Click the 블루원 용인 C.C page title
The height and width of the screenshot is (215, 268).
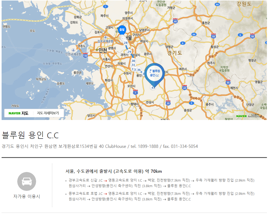[x=30, y=135]
